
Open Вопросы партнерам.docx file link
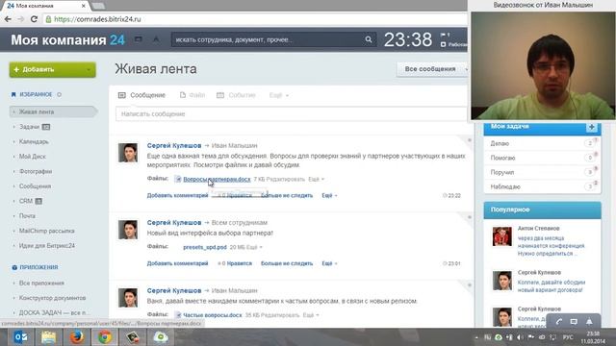(217, 179)
